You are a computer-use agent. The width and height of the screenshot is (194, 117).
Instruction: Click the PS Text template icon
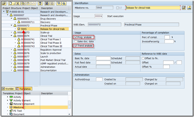pyautogui.click(x=11, y=111)
